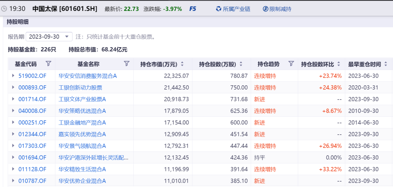The width and height of the screenshot is (393, 187).
Task: Select the stock title 中国太保 [601601.SH]
Action: (65, 9)
